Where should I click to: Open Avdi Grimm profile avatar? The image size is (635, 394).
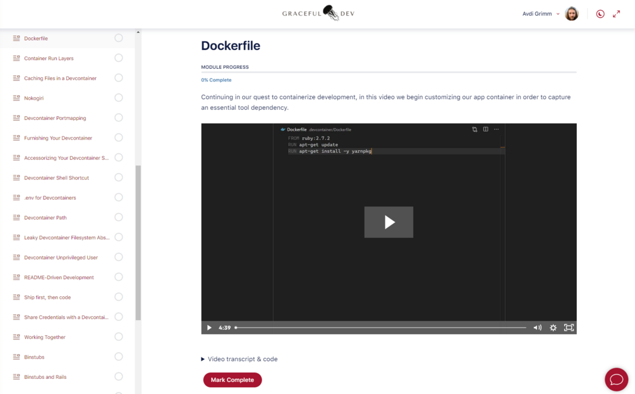click(x=571, y=14)
